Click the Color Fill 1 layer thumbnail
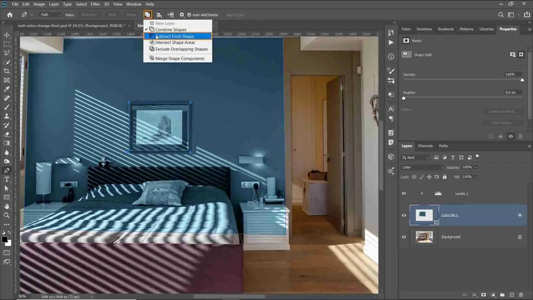The image size is (533, 300). click(424, 215)
